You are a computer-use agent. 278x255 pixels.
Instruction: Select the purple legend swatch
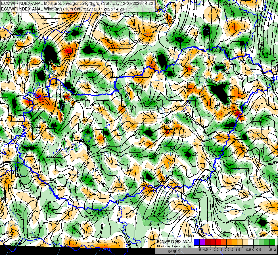tap(202, 242)
